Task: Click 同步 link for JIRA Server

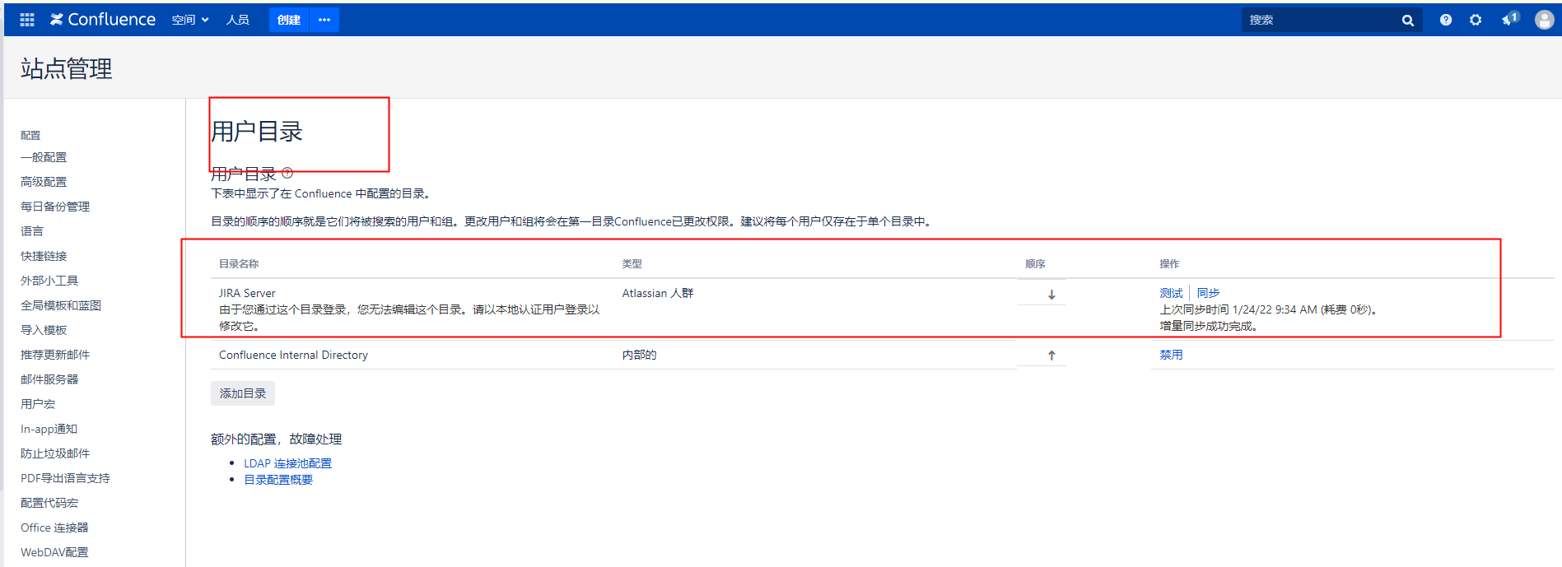Action: pyautogui.click(x=1208, y=293)
